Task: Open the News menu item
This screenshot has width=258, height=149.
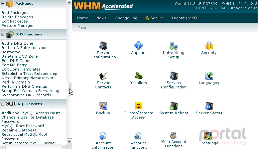Action: [101, 18]
